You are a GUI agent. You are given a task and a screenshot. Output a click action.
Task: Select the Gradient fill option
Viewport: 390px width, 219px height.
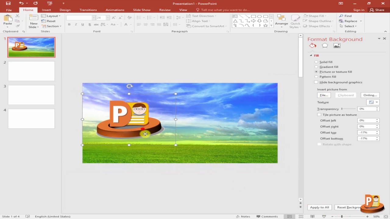316,67
